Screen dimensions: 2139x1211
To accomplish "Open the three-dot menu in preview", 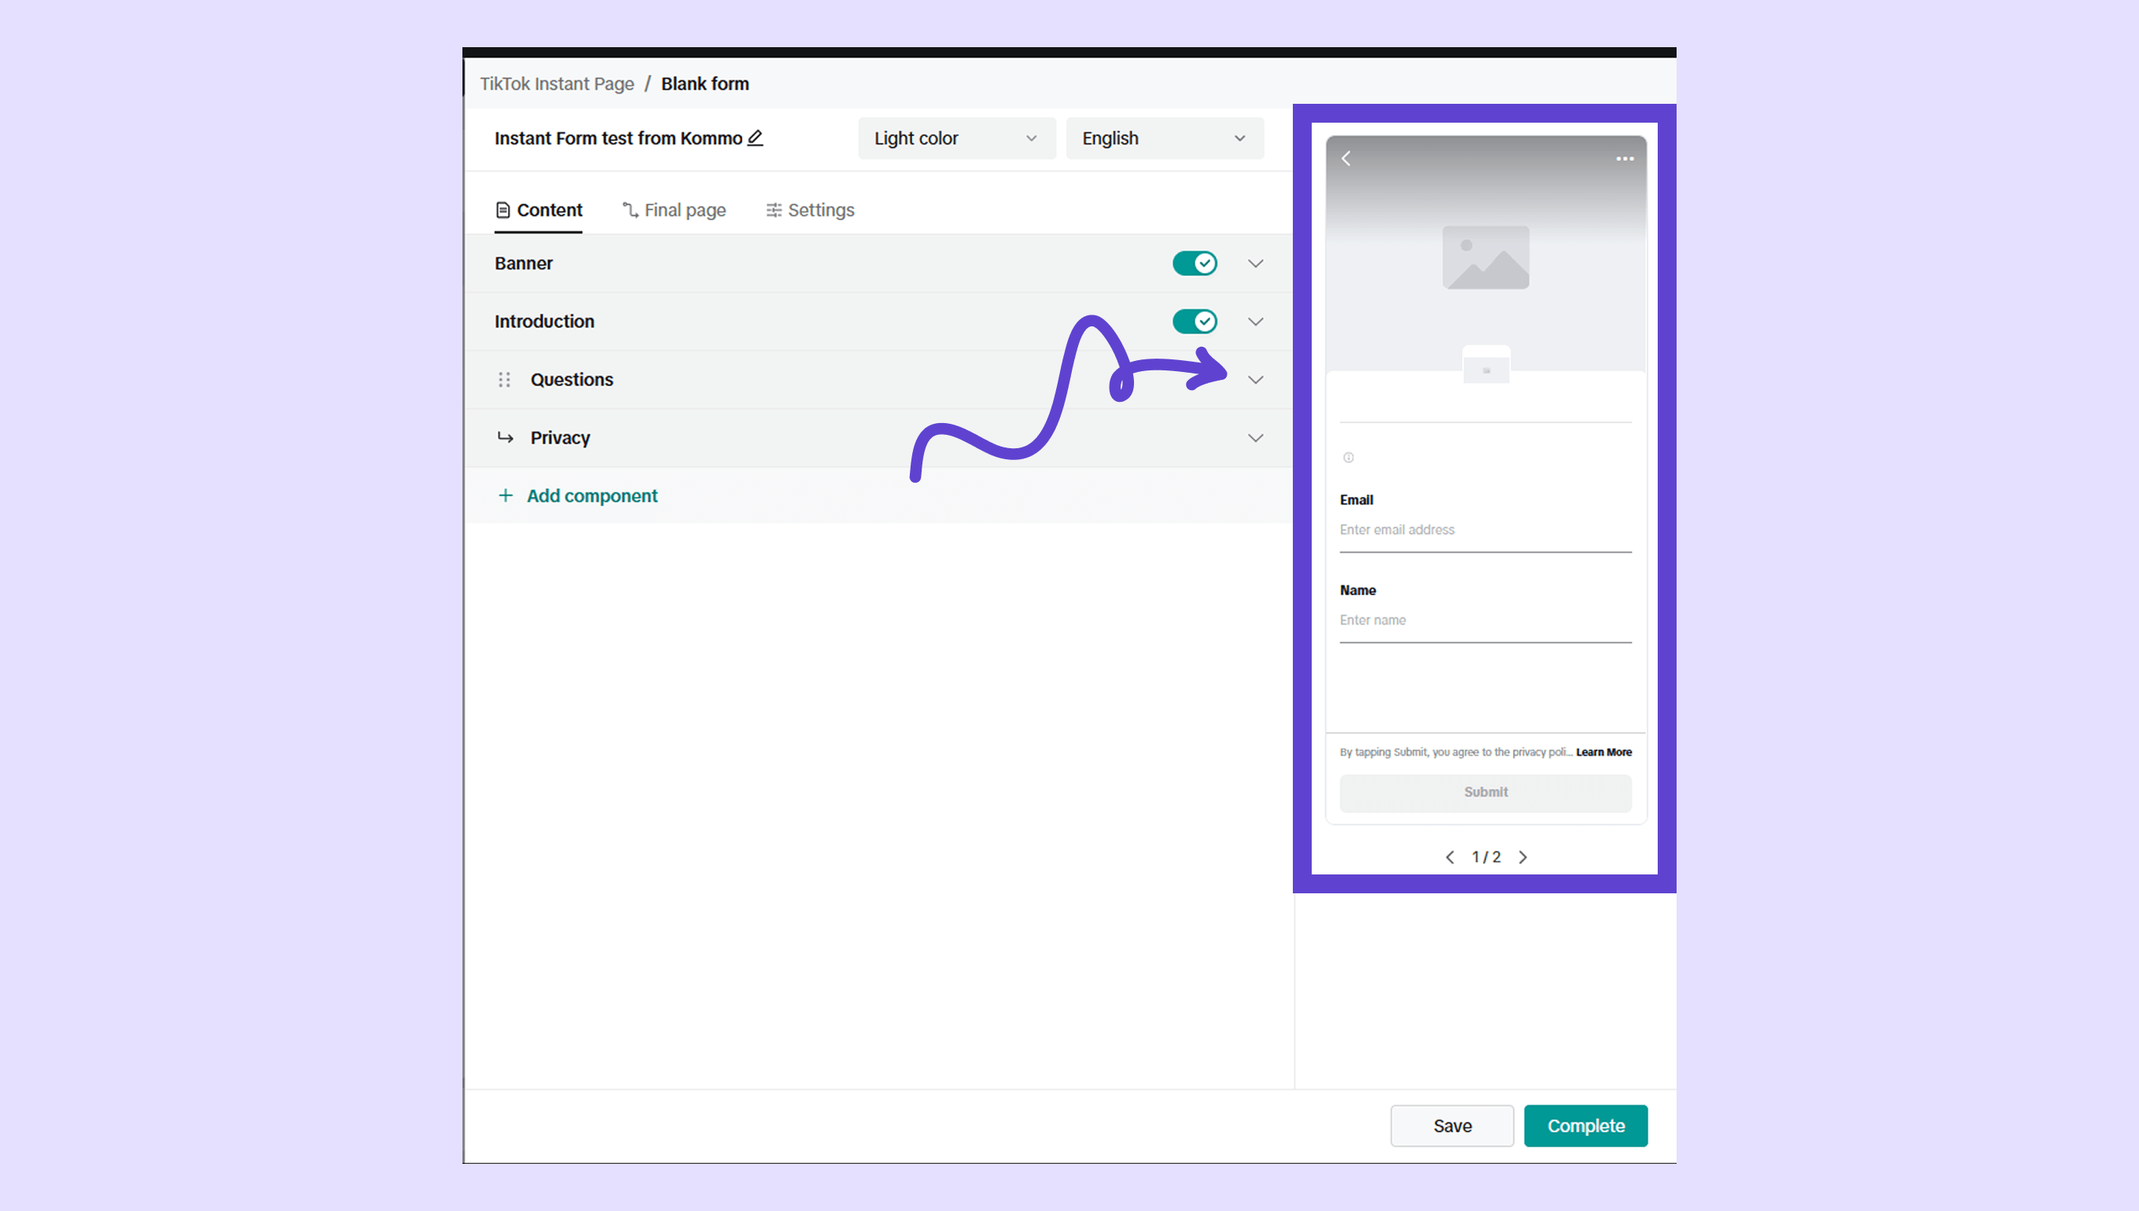I will coord(1624,159).
